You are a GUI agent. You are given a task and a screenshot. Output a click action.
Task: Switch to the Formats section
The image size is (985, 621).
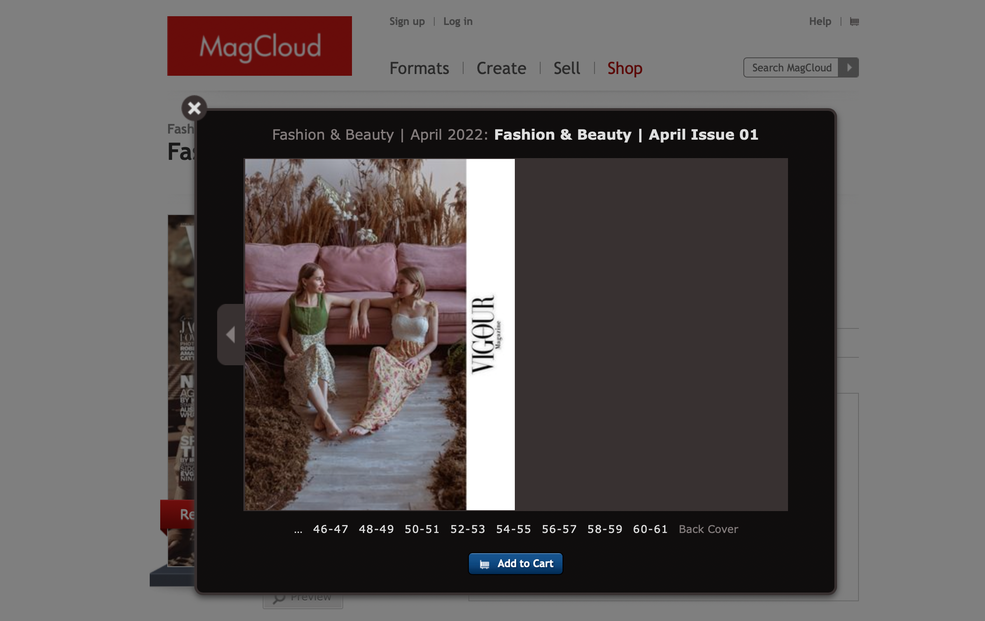[x=419, y=68]
